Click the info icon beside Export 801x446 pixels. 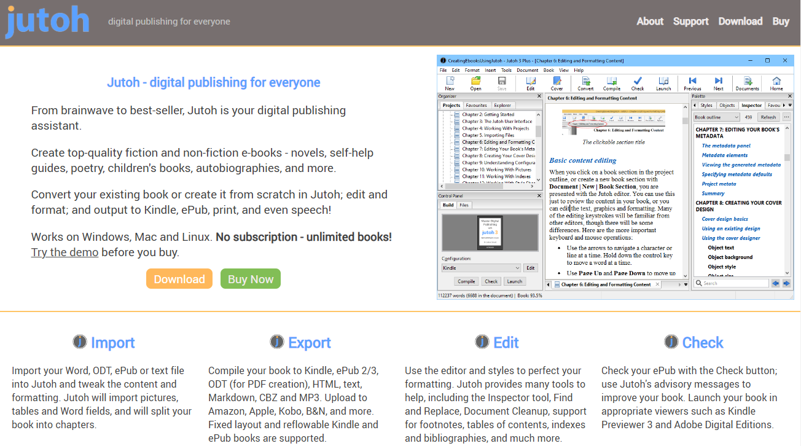(x=277, y=342)
